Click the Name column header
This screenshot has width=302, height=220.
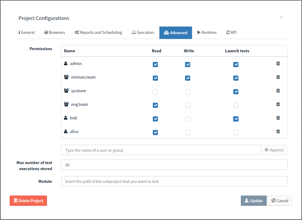(x=70, y=51)
